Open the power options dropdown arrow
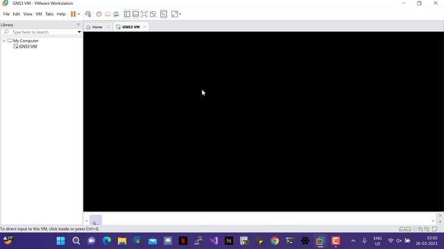Screen dimensions: 444x249 (78, 14)
